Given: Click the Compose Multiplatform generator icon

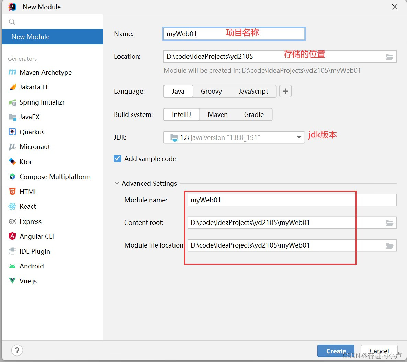Looking at the screenshot, I should (12, 177).
